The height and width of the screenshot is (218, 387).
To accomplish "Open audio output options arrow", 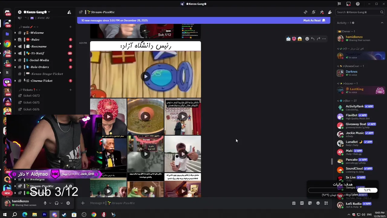I will coord(61,203).
